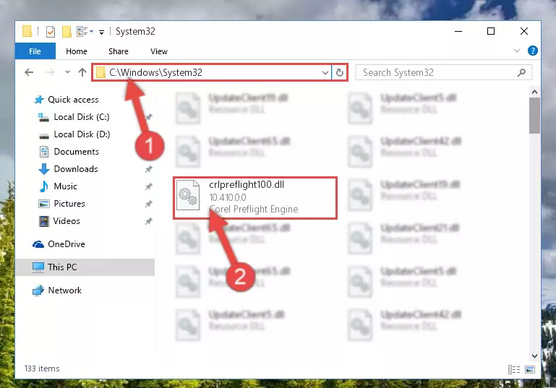Click the crlpreflight100.dll gear file icon
The width and height of the screenshot is (556, 388).
click(x=188, y=195)
